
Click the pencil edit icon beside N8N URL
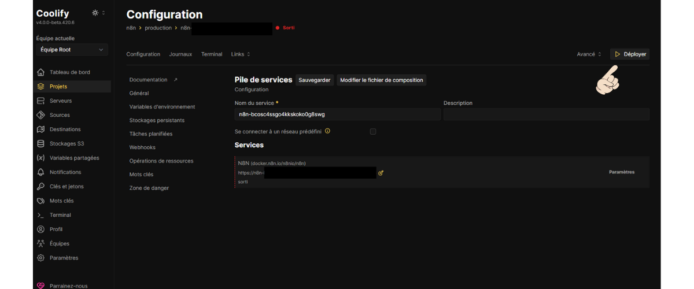[381, 173]
